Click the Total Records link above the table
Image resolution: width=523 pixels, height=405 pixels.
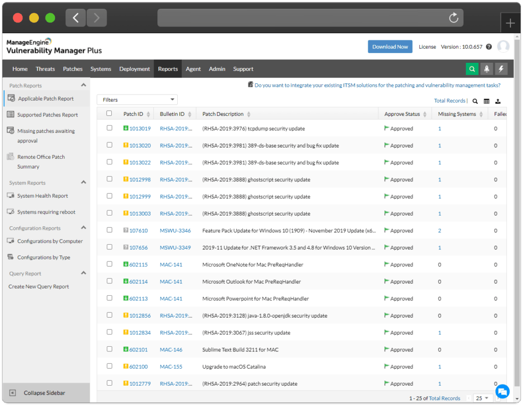(x=449, y=101)
